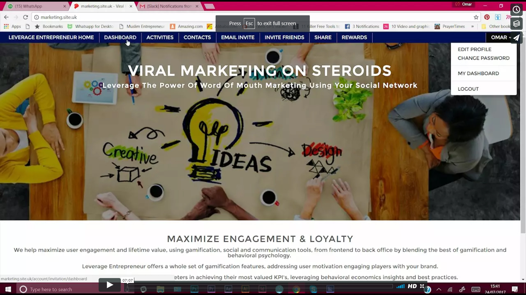Image resolution: width=526 pixels, height=295 pixels.
Task: Click the video playback progress bar
Action: tap(260, 286)
